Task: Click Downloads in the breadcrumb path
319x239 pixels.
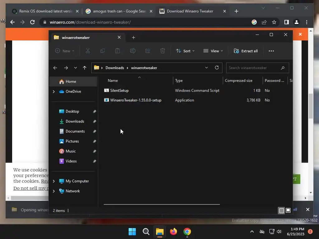Action: (x=115, y=68)
